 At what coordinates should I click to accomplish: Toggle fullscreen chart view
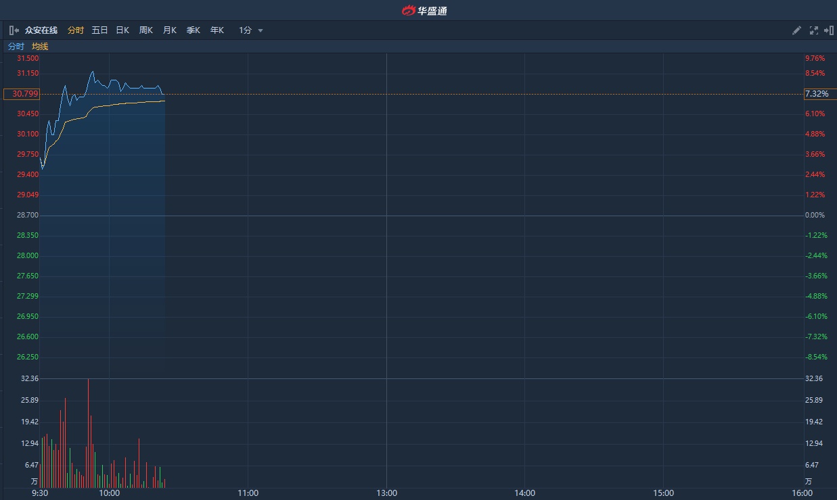(x=814, y=30)
